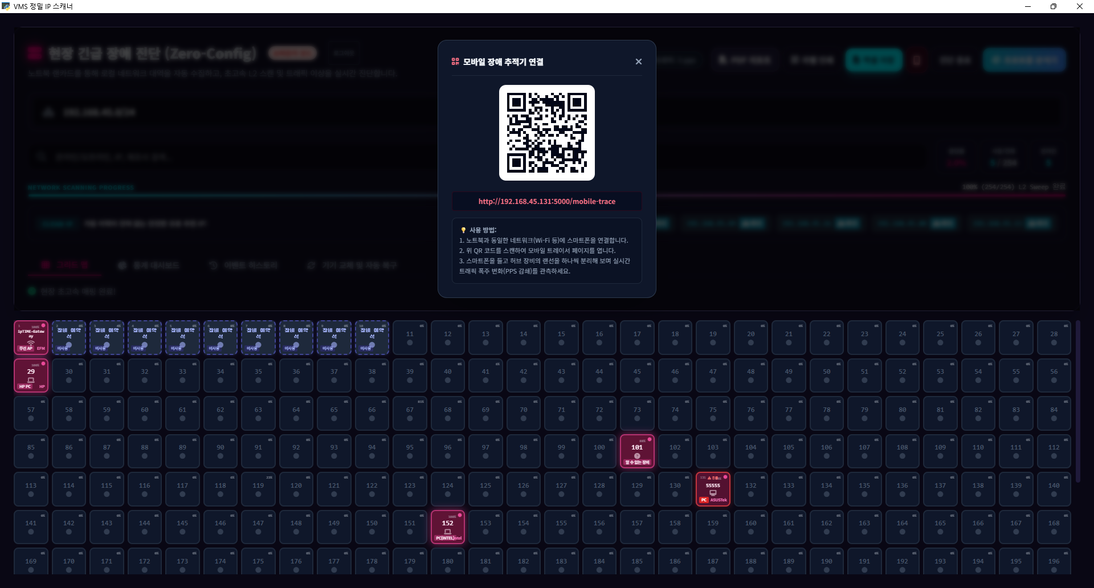Click the status icon in cell 101
Screen dimensions: 1094x588
637,456
